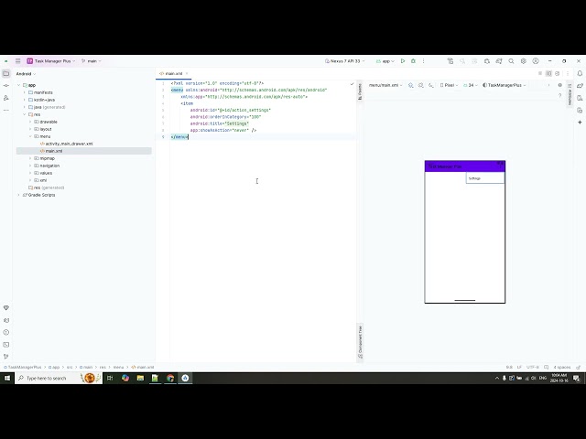Click the UTF-8 encoding in status bar
Viewport: 586px width, 439px height.
click(x=533, y=368)
